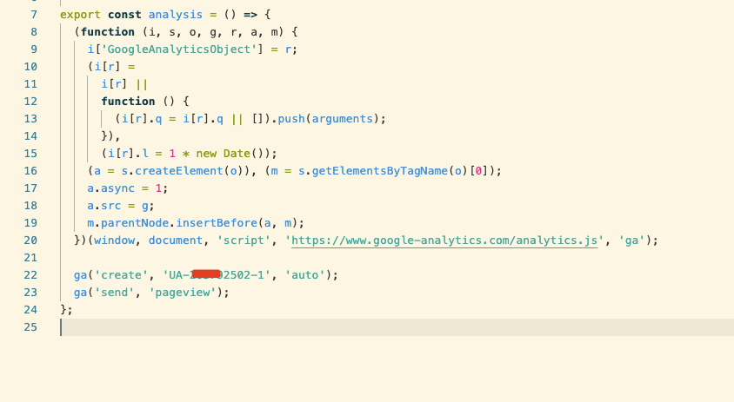Click line number 22 in the gutter
Screen dimensions: 734x402
pyautogui.click(x=30, y=275)
